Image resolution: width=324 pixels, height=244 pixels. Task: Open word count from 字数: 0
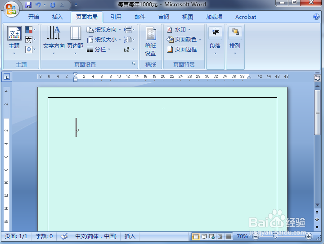tap(44, 236)
